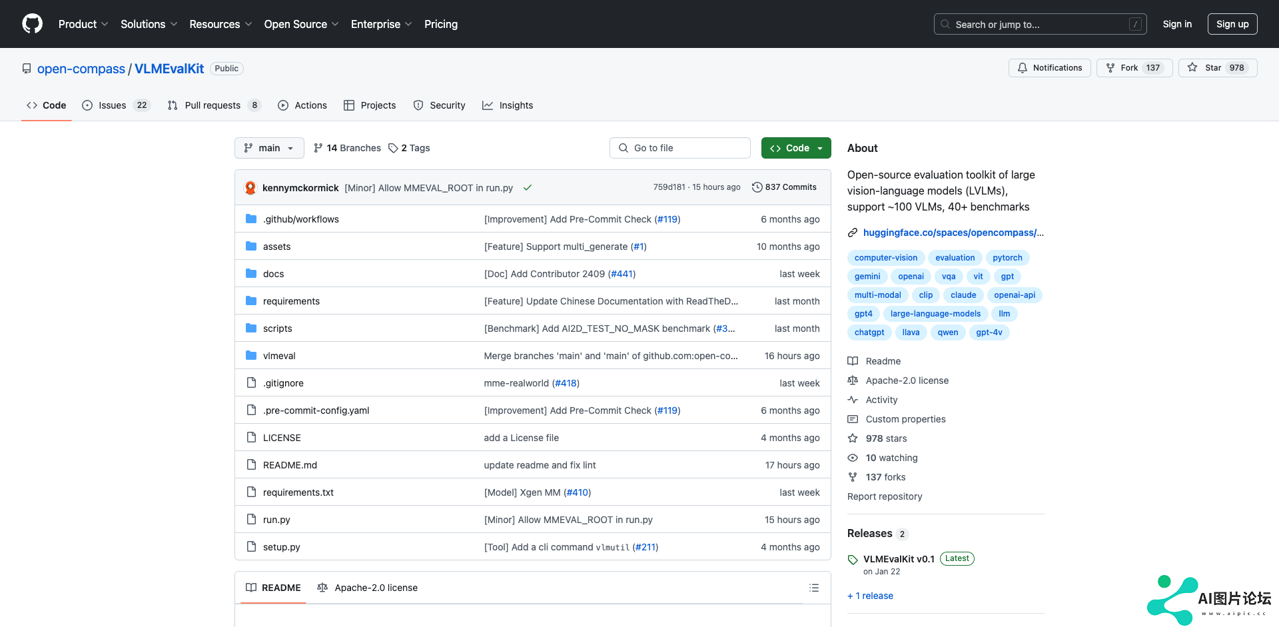Click the Sign up button

[x=1232, y=24]
